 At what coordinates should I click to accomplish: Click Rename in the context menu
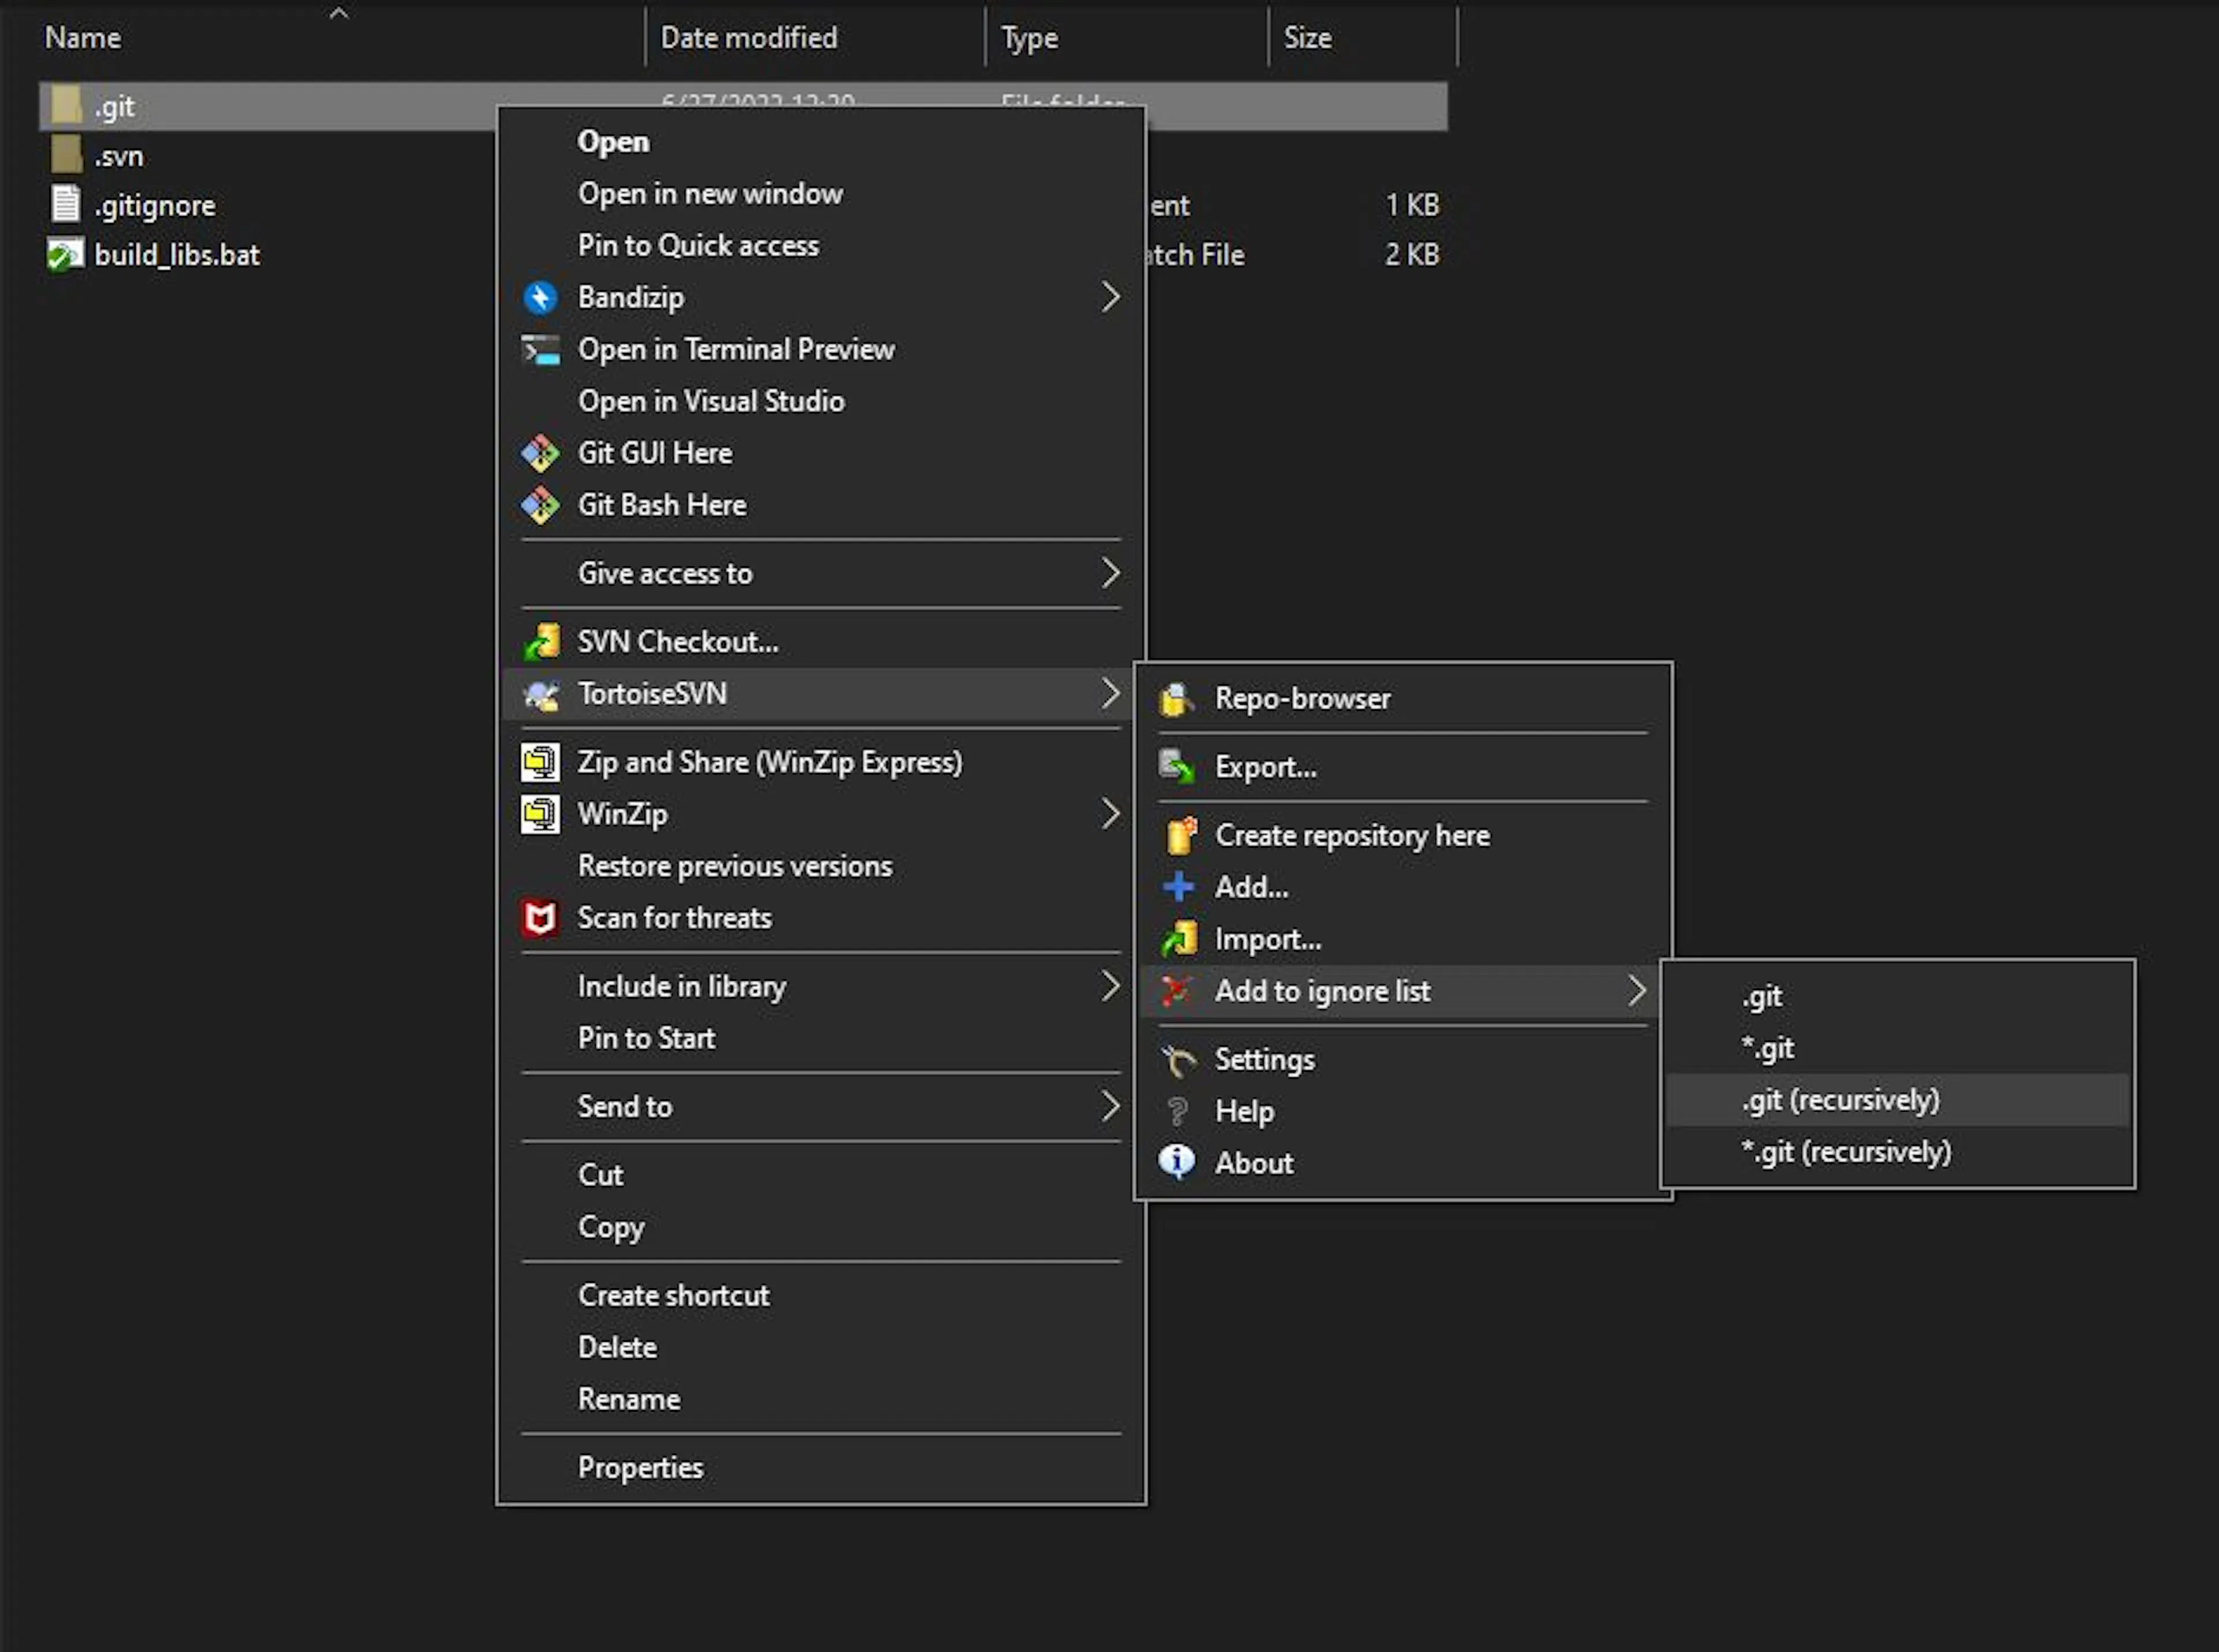click(x=629, y=1398)
